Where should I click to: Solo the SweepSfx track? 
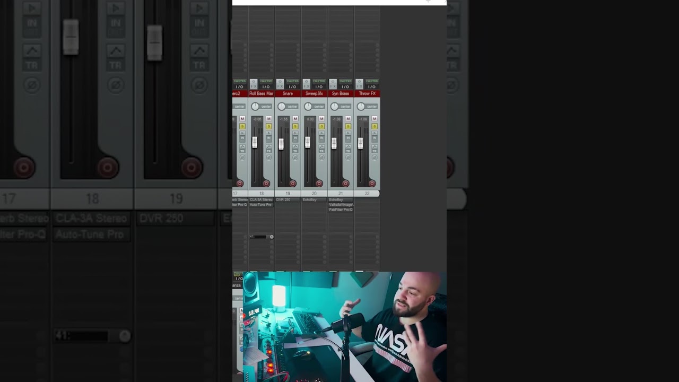(x=322, y=126)
